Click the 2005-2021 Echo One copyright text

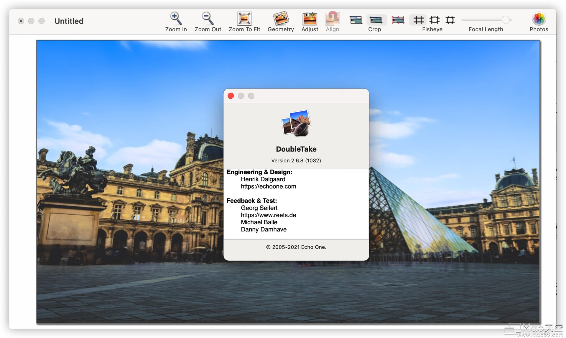pyautogui.click(x=296, y=247)
